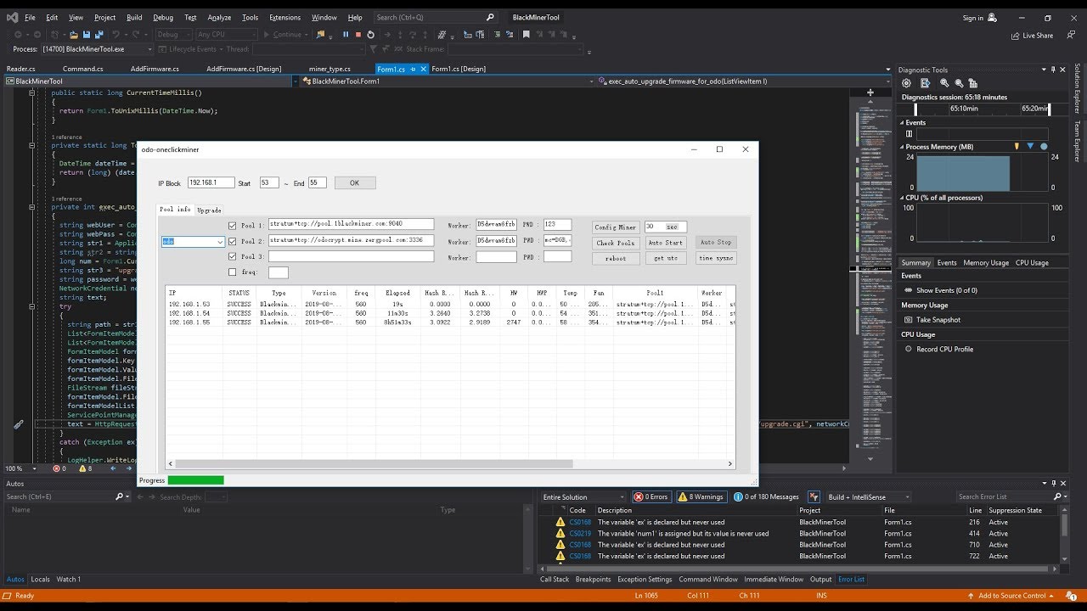The image size is (1087, 611).
Task: Click the IP Block input field
Action: coord(211,182)
